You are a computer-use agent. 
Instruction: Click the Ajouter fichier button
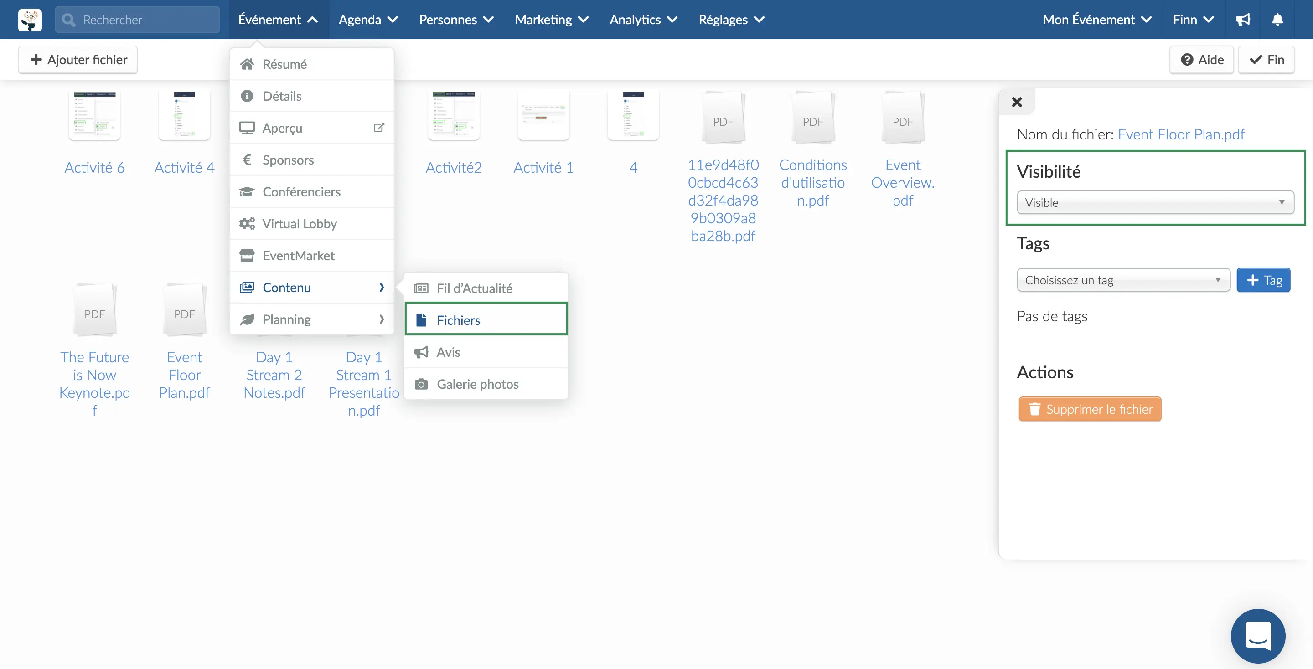pos(78,59)
